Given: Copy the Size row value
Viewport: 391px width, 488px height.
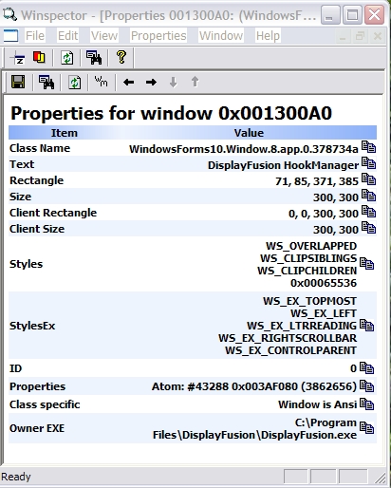Looking at the screenshot, I should coord(368,196).
